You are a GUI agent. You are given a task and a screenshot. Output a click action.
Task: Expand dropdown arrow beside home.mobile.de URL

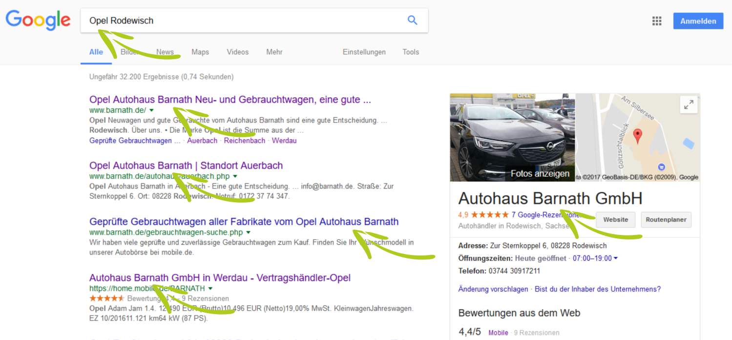tap(210, 288)
